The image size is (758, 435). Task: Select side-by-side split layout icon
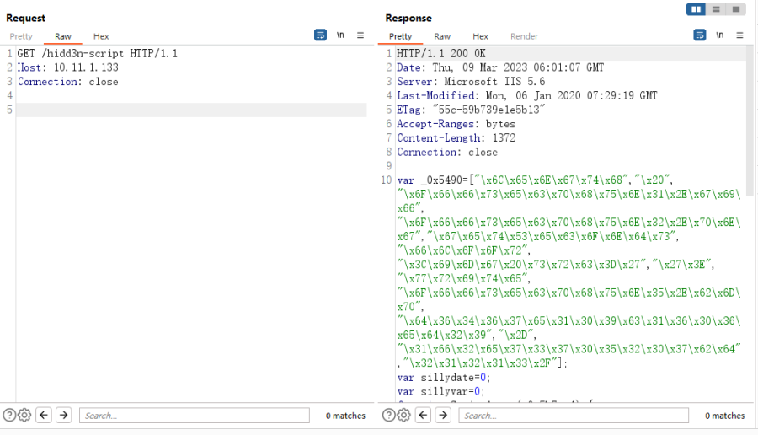point(697,9)
